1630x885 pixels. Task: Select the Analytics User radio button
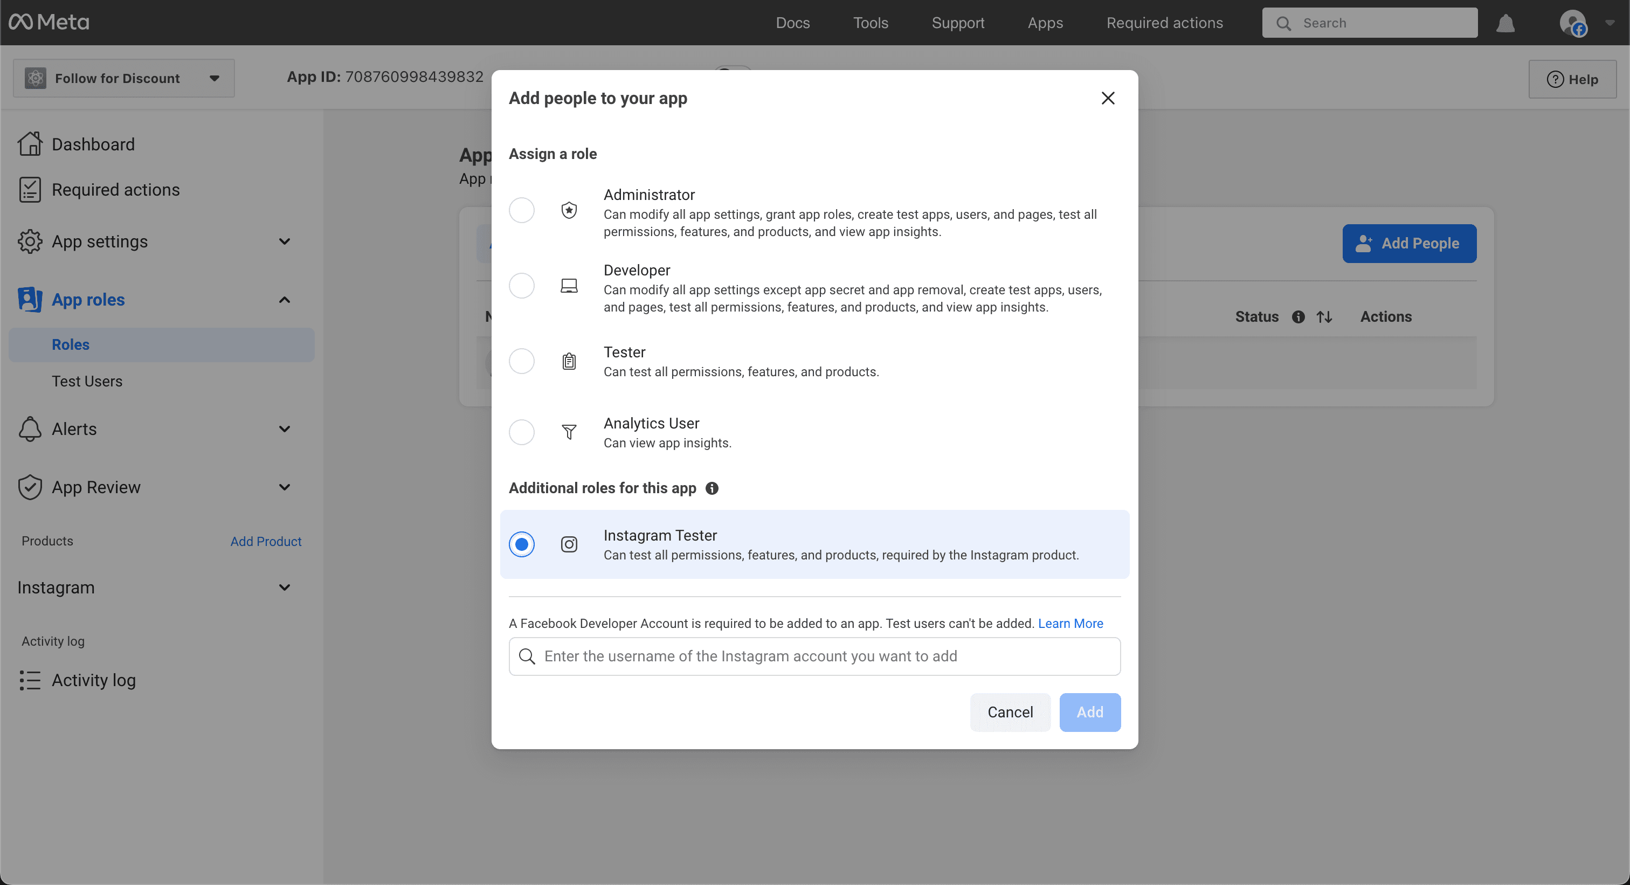point(521,432)
